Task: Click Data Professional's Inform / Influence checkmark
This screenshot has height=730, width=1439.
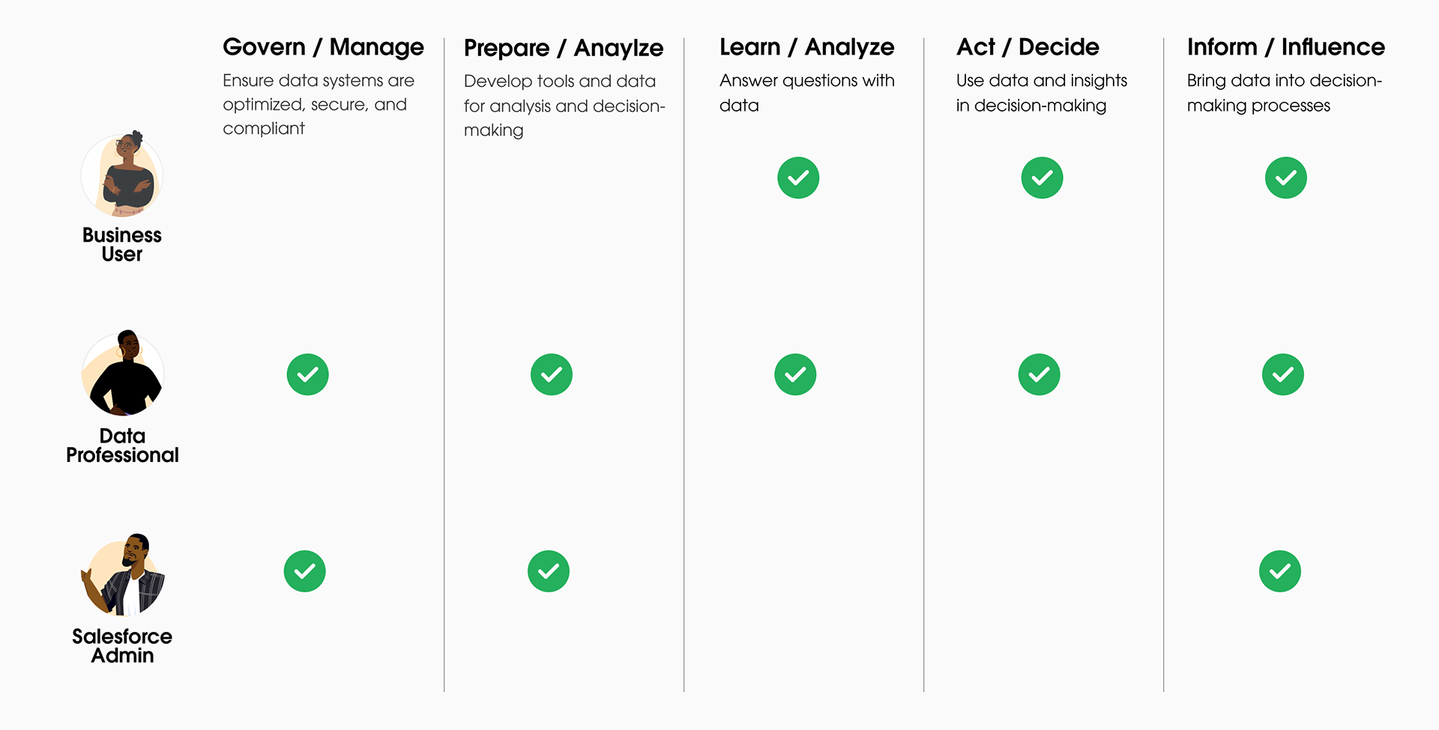Action: [x=1282, y=374]
